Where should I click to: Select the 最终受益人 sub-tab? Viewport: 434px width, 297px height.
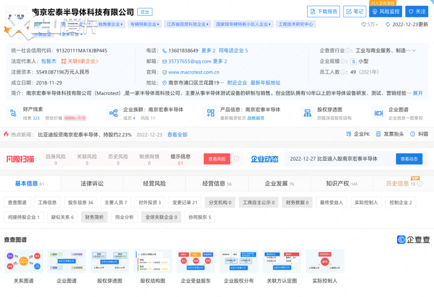pos(331,203)
